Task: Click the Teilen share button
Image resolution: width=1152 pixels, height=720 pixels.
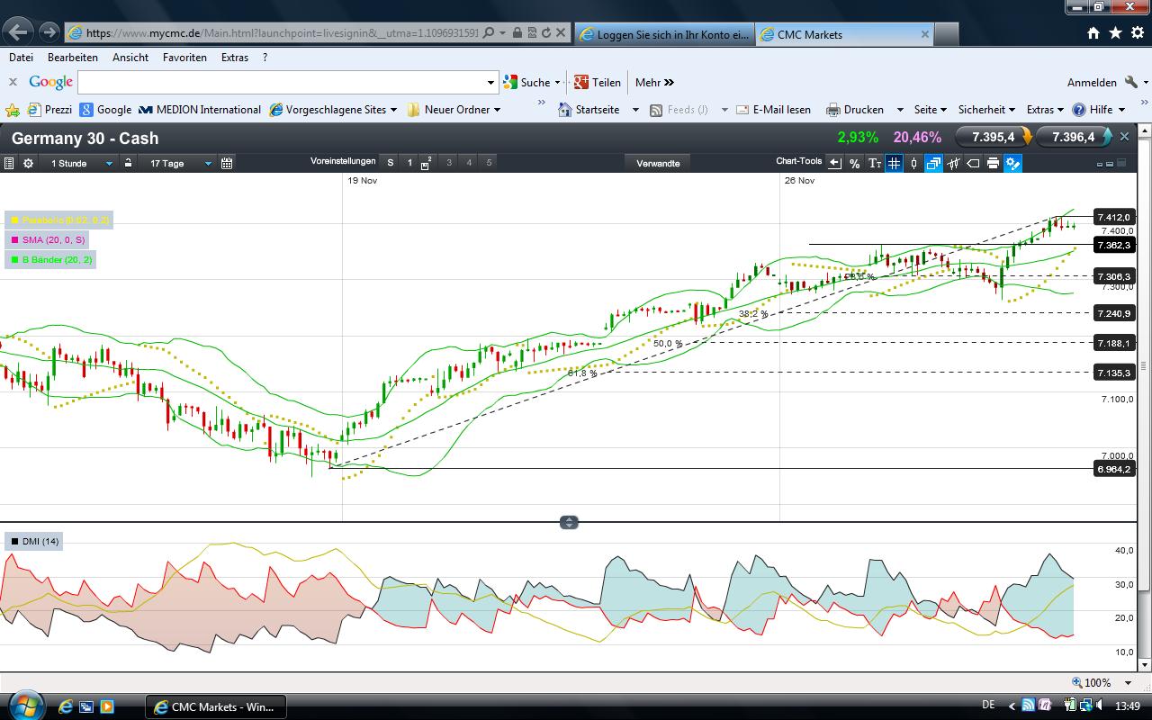Action: pyautogui.click(x=598, y=82)
